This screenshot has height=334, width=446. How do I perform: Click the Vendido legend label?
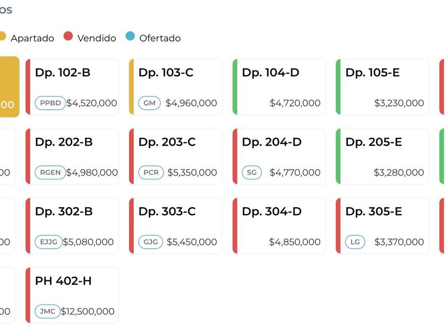[97, 38]
